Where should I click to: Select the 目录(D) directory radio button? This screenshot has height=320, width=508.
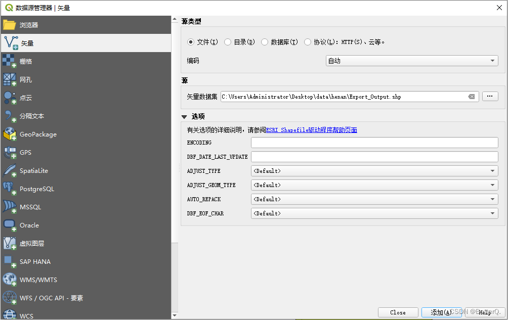coord(228,42)
